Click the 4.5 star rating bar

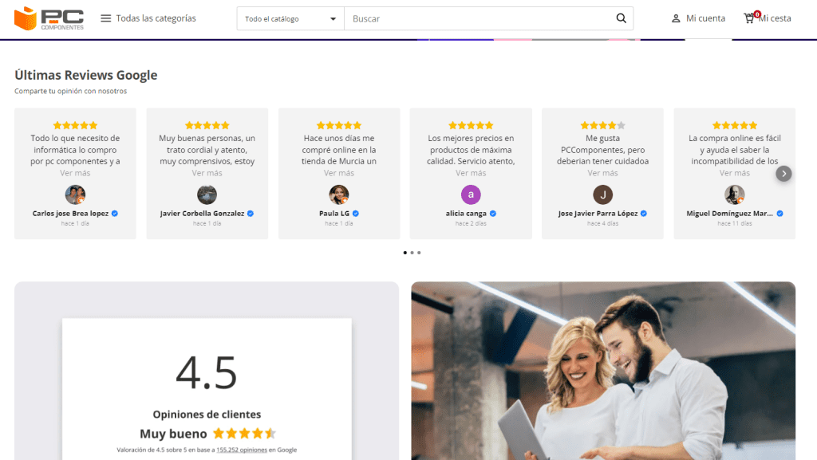click(x=243, y=434)
